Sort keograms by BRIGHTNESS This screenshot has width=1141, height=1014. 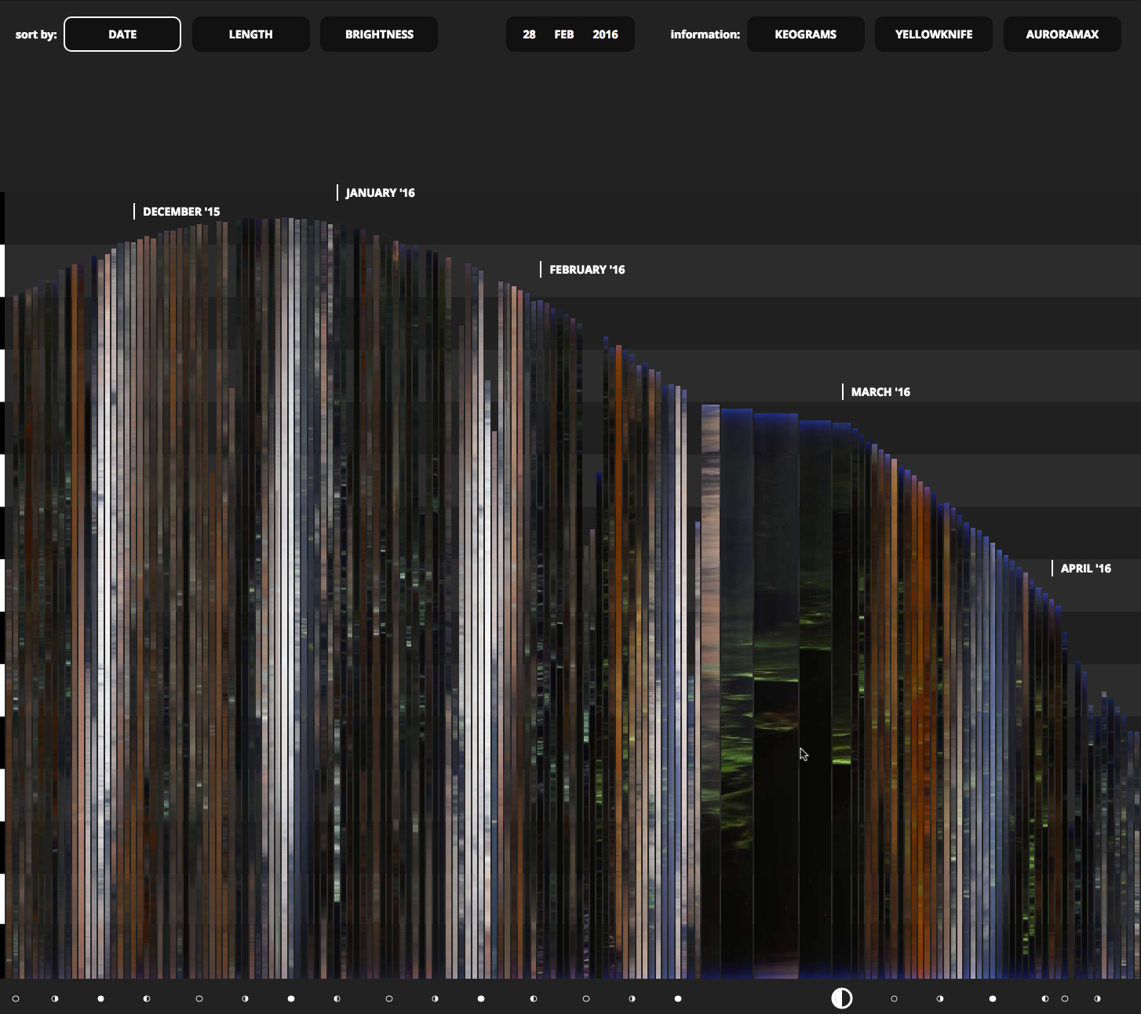tap(379, 35)
